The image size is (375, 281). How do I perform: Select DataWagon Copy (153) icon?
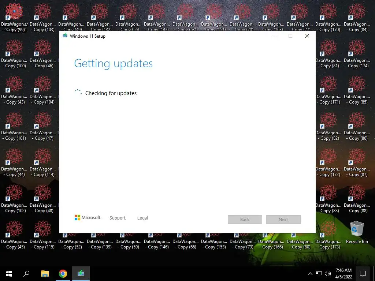pos(214,241)
